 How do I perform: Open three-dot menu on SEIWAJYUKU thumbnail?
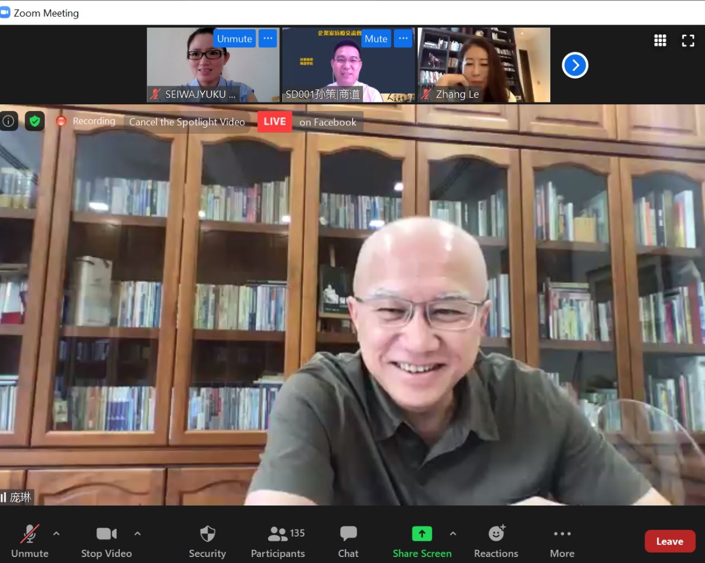268,38
